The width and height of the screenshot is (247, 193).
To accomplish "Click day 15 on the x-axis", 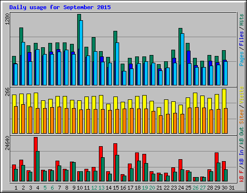I will click(x=116, y=188).
